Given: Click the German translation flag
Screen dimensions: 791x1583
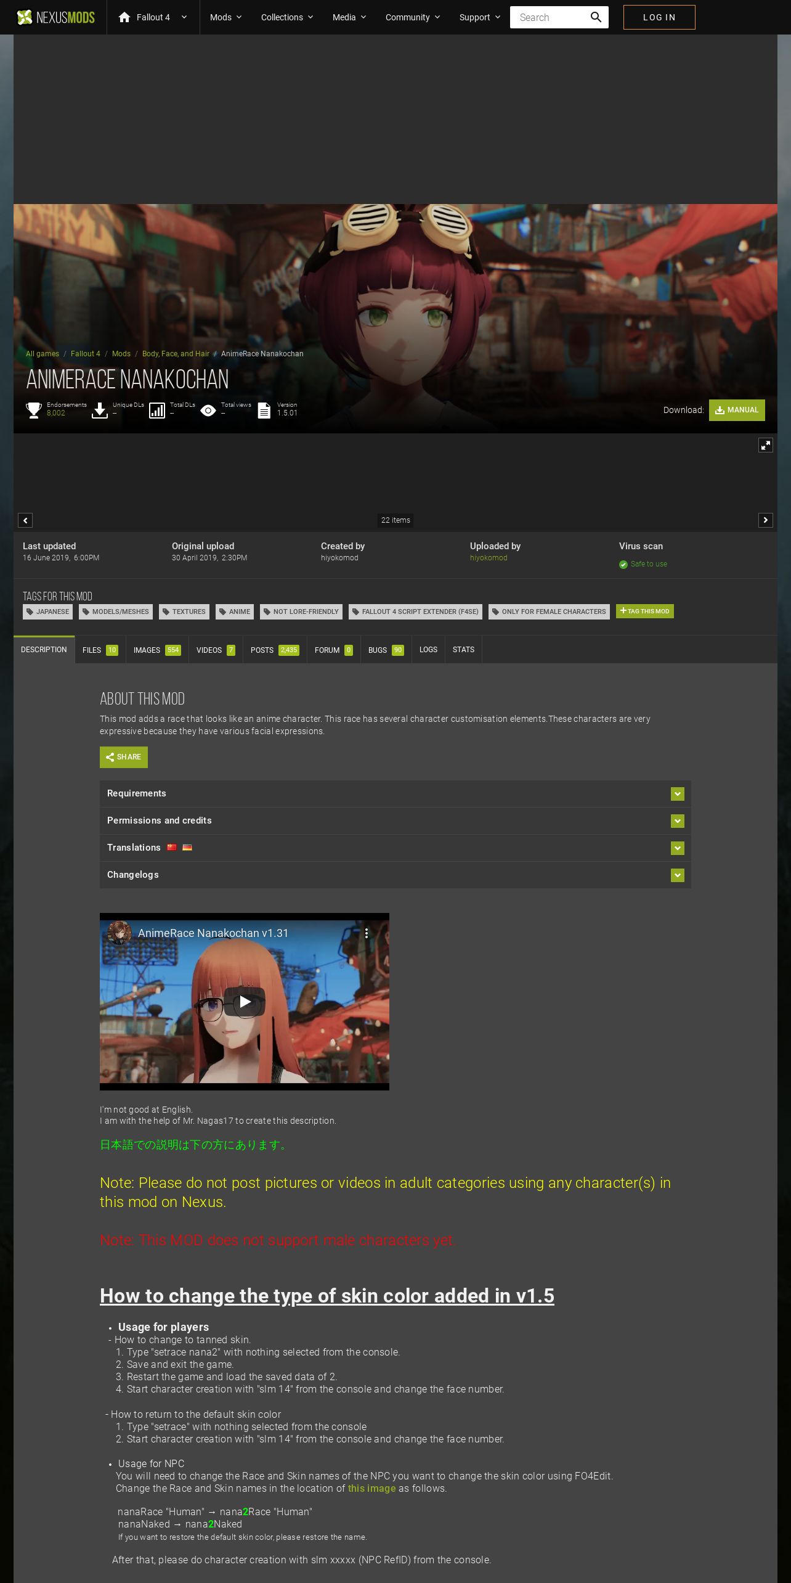Looking at the screenshot, I should 187,848.
